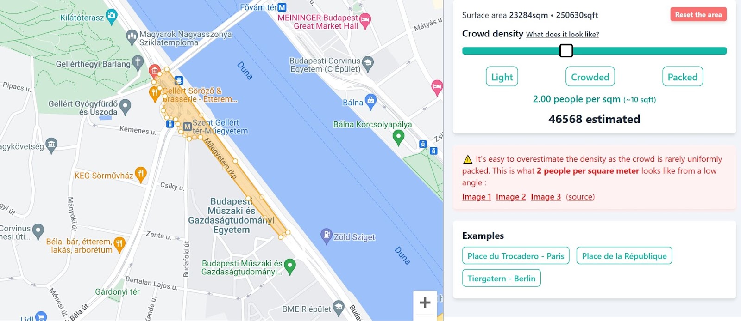This screenshot has width=741, height=321.
Task: Select the Packed density preset
Action: (683, 77)
